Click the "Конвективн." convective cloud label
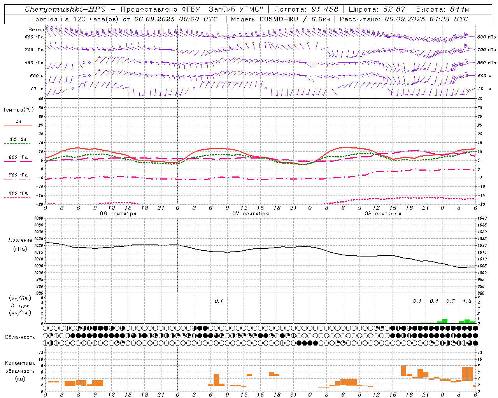 pos(20,363)
